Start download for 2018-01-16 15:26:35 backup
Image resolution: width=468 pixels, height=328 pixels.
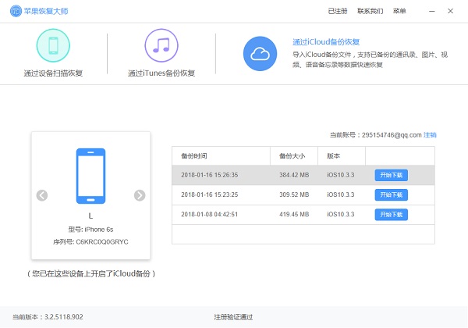point(392,175)
